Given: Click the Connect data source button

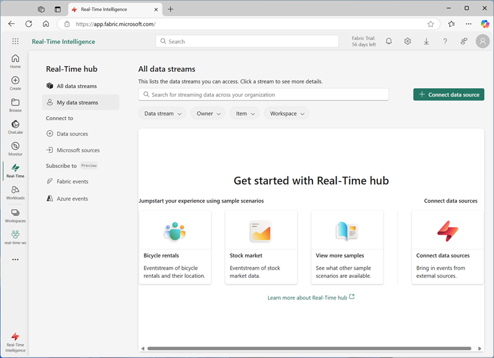Looking at the screenshot, I should point(449,94).
